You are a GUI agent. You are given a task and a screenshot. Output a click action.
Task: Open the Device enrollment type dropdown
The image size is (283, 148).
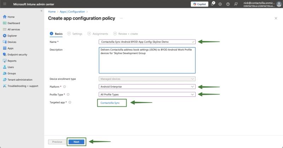[x=147, y=79]
